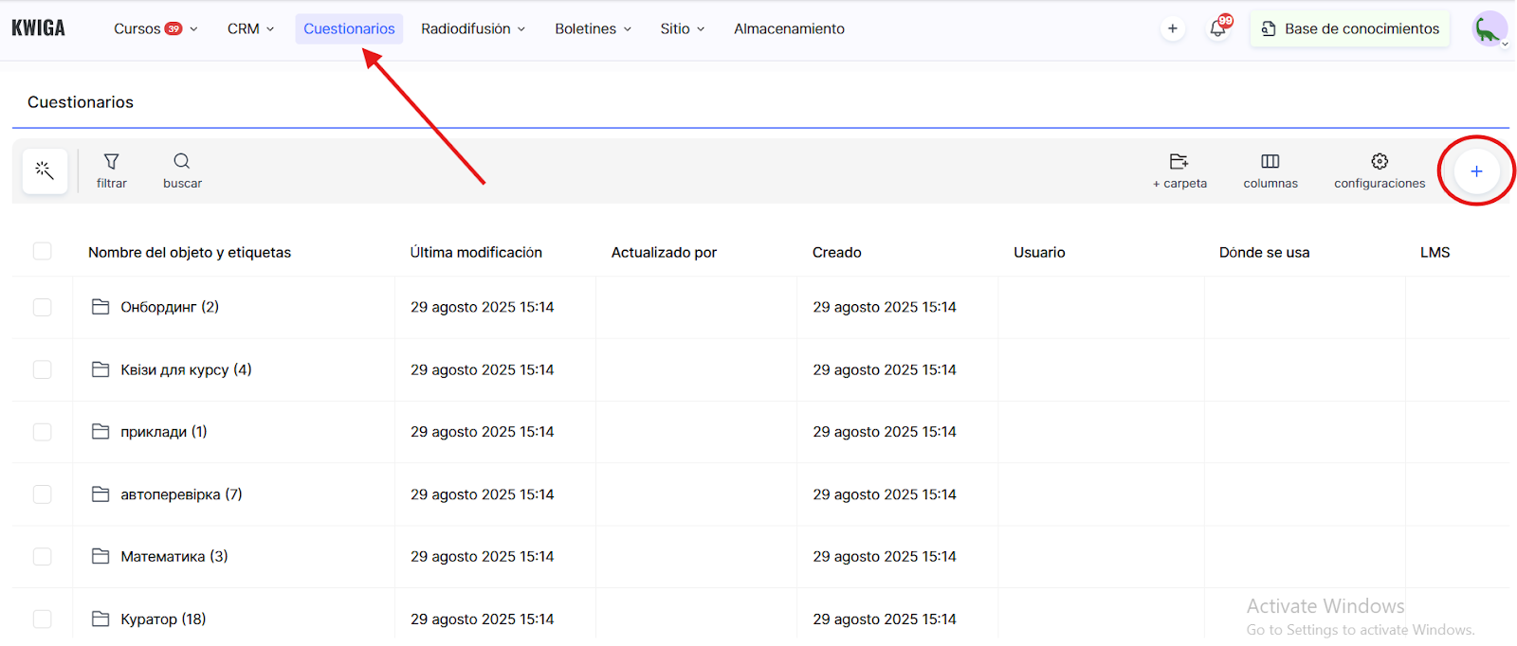Screen dimensions: 1517x646
Task: Open the notifications bell
Action: [x=1218, y=28]
